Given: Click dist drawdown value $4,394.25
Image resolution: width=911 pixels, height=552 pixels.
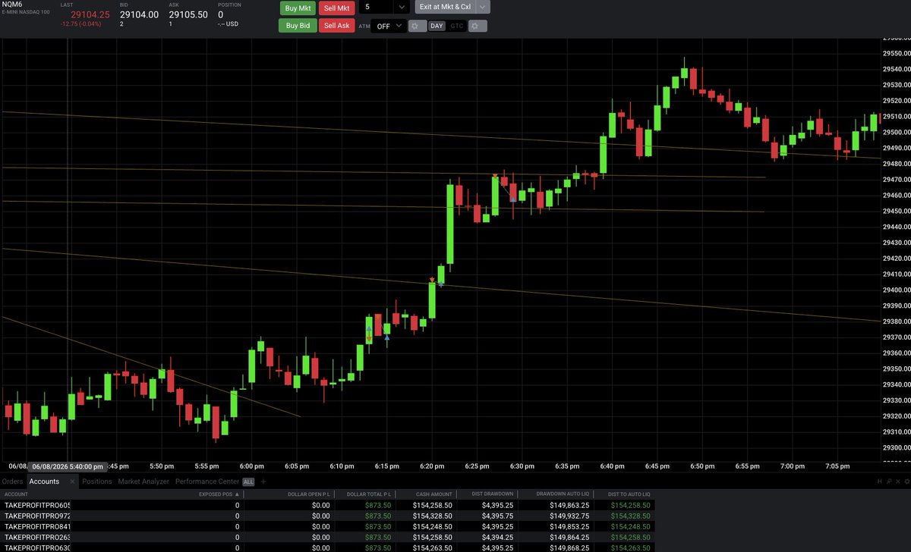Looking at the screenshot, I should tap(498, 537).
